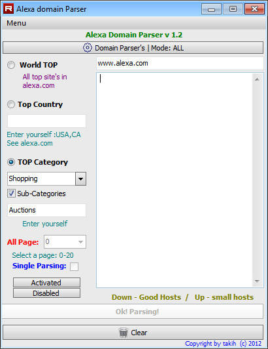Select the World TOP radio button
Viewport: 268px width, 349px height.
11,65
